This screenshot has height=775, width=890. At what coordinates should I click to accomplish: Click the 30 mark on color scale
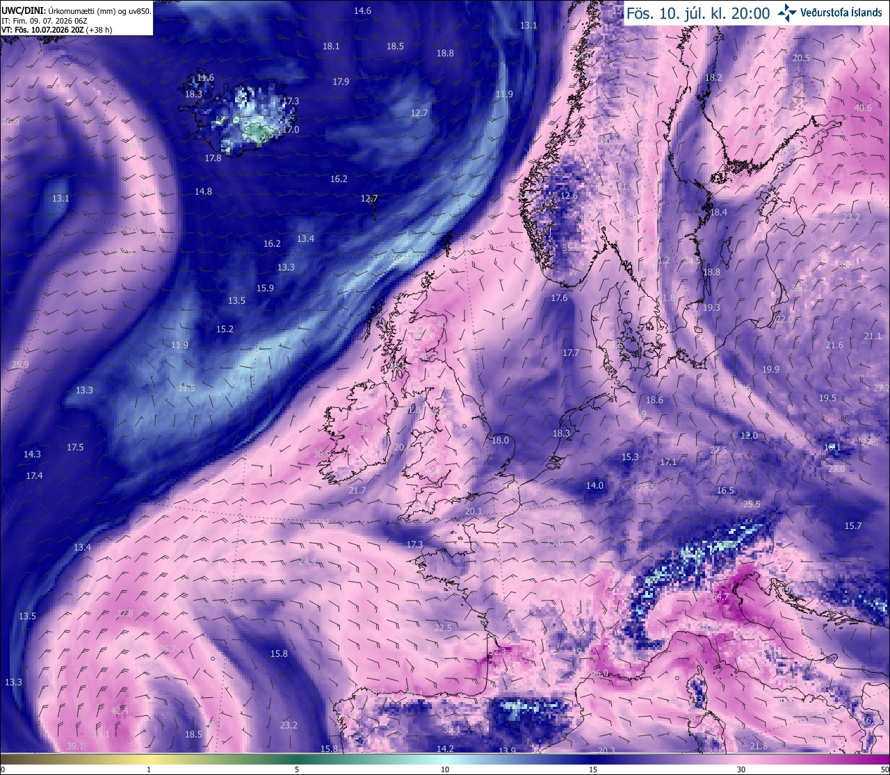point(741,769)
